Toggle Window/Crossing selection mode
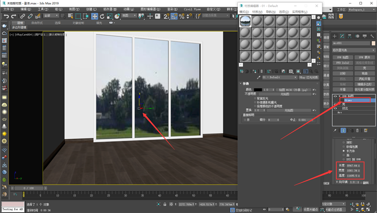The image size is (377, 213). click(85, 16)
